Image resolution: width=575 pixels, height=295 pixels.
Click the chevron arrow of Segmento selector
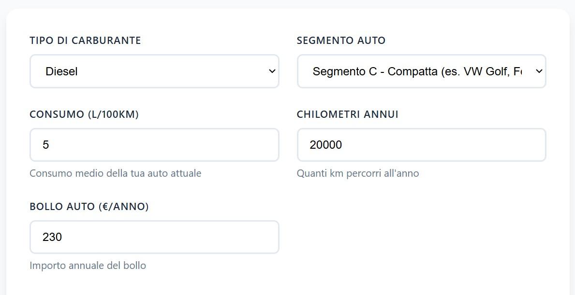tap(539, 71)
